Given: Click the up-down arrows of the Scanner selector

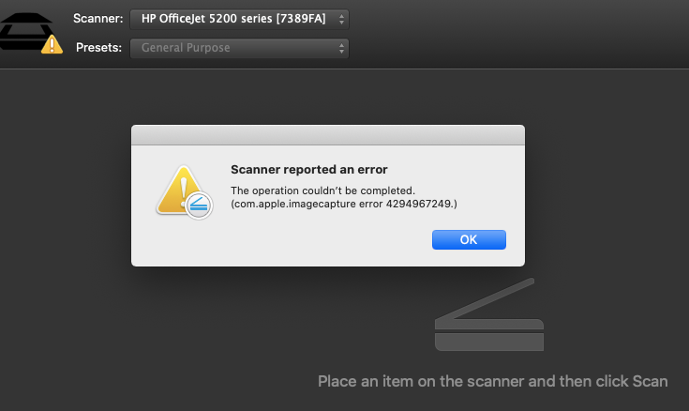Looking at the screenshot, I should click(341, 19).
